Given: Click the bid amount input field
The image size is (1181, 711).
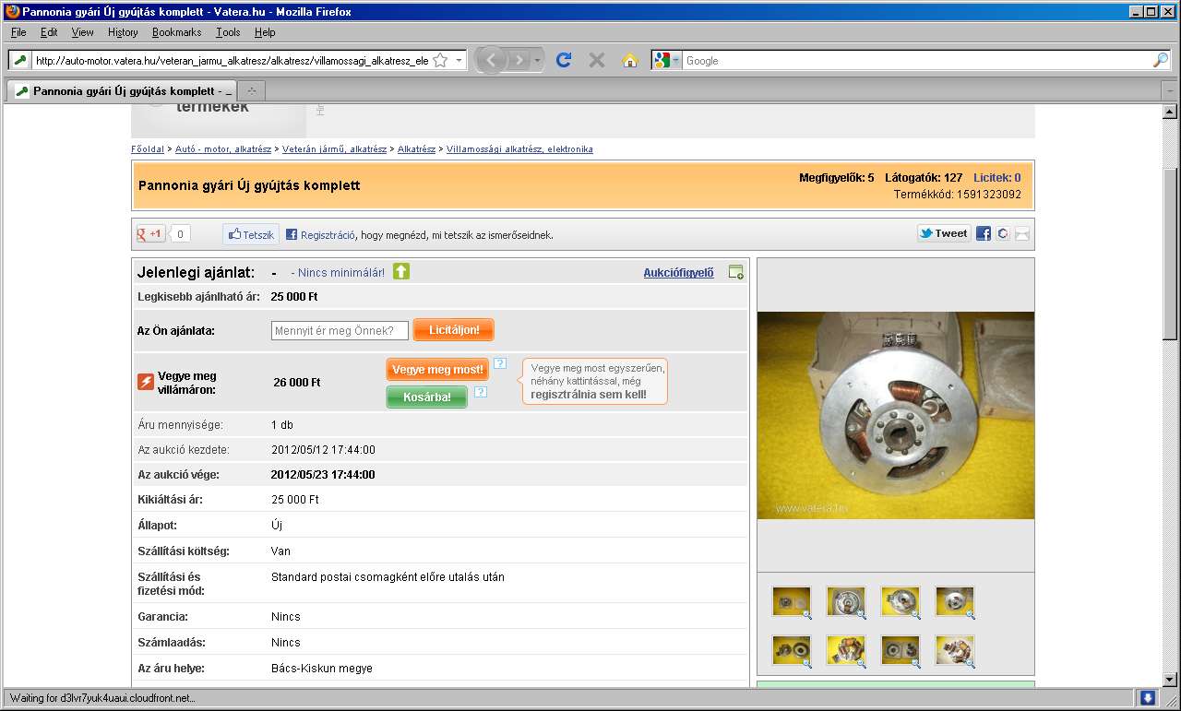Looking at the screenshot, I should (x=340, y=330).
